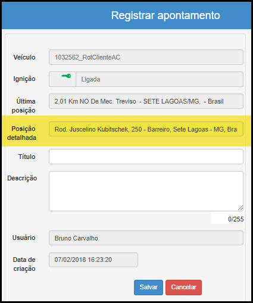
Task: Click the Veículo label text
Action: point(24,57)
